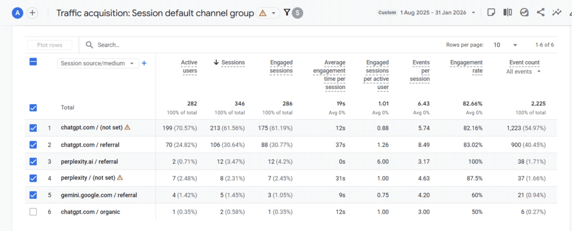Click the add comparison plus icon
572x231 pixels.
[32, 13]
